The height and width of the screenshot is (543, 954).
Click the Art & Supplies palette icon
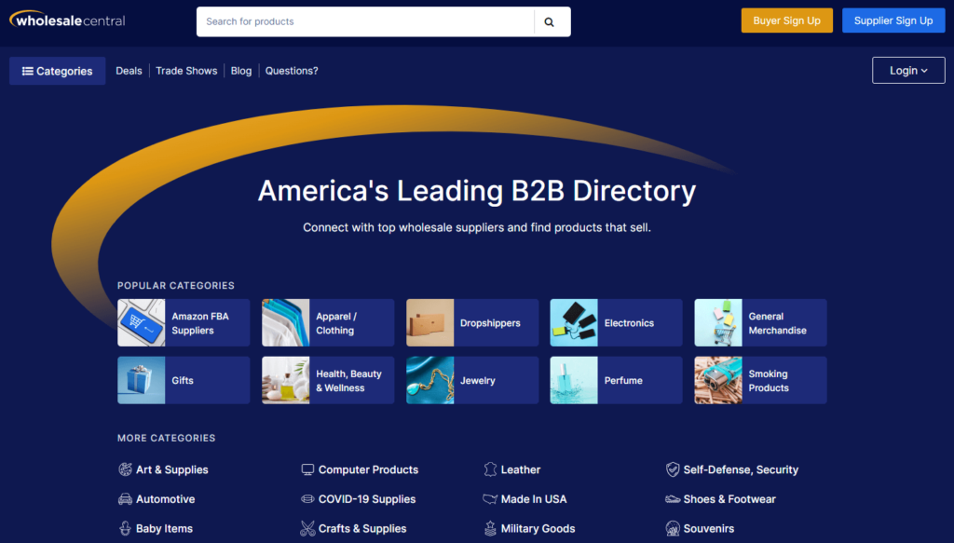coord(125,469)
